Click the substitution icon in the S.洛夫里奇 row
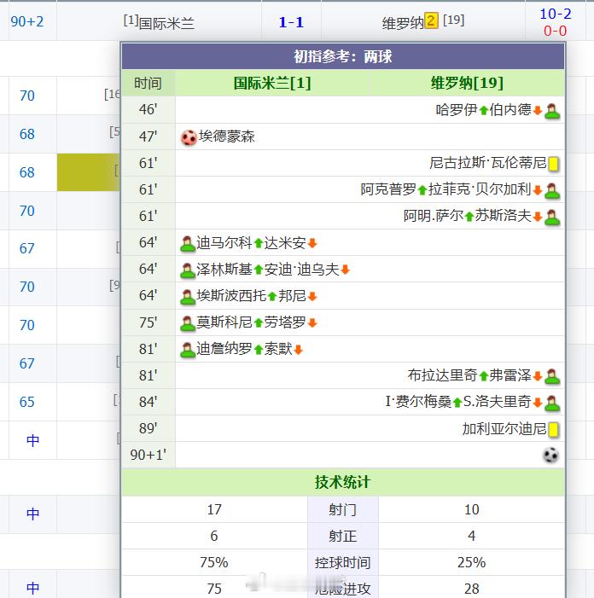Image resolution: width=594 pixels, height=598 pixels. tap(552, 404)
